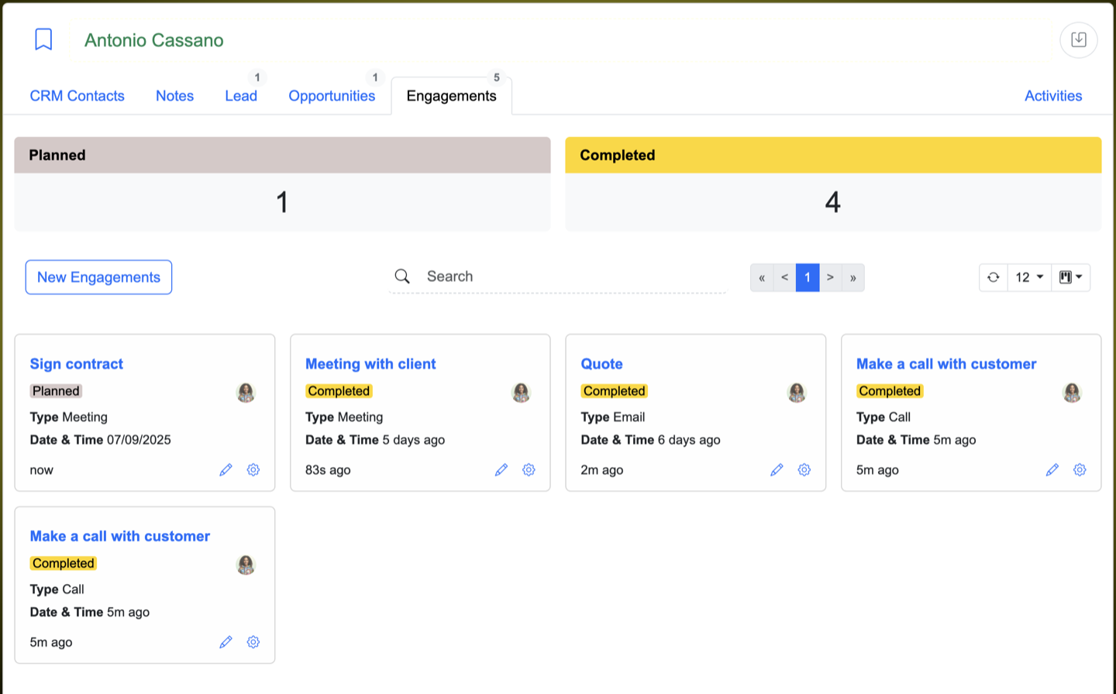Open gear settings on Meeting with client card
Viewport: 1116px width, 694px height.
529,470
